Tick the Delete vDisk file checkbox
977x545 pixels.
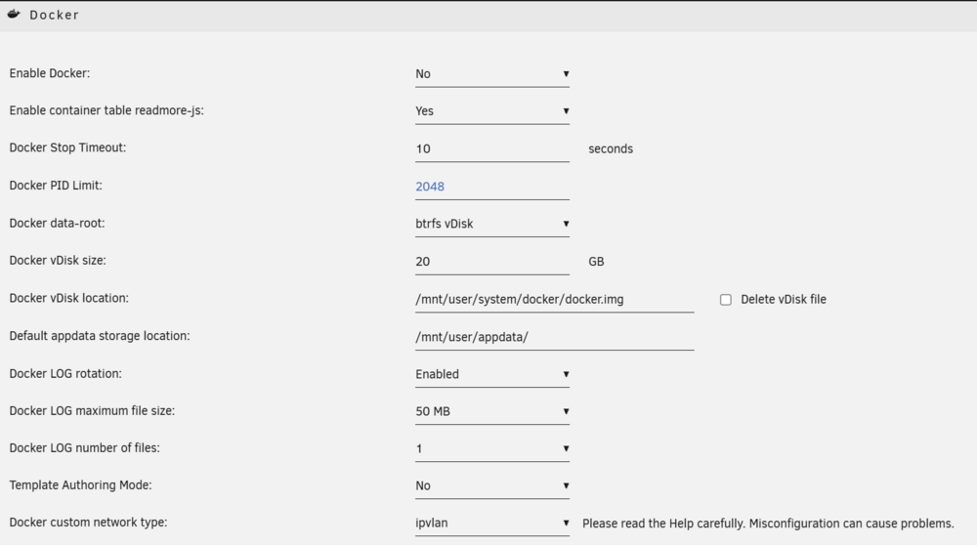point(725,300)
